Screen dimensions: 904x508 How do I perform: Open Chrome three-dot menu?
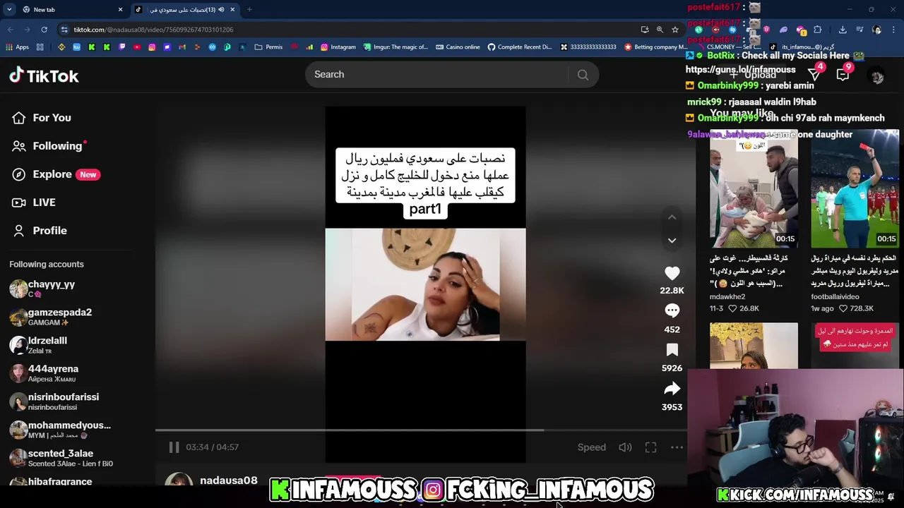[x=893, y=30]
